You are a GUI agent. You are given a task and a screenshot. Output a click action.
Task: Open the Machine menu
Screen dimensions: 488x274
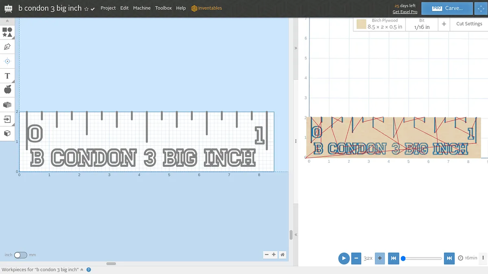click(142, 8)
